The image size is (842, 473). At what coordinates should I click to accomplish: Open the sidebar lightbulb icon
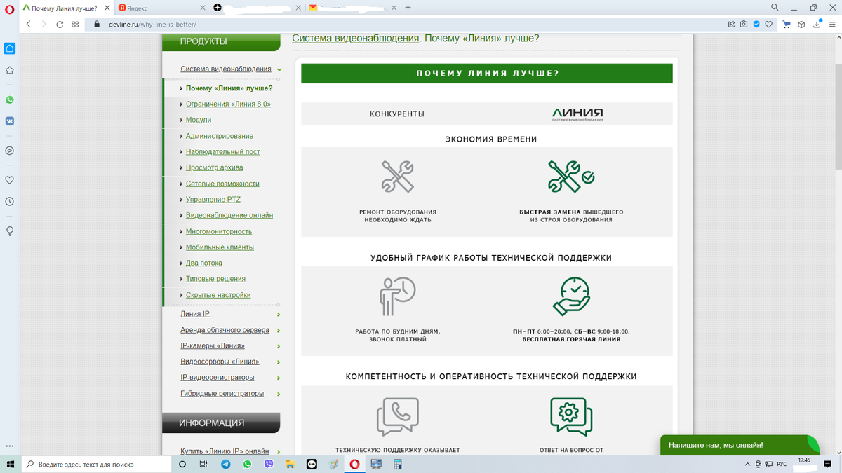click(x=10, y=231)
